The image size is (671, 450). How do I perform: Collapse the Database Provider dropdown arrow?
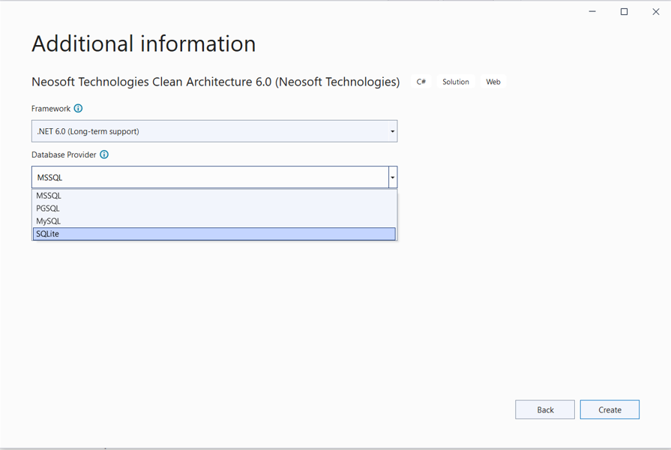pos(392,177)
